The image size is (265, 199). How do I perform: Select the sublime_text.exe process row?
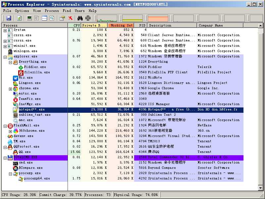(x=123, y=115)
